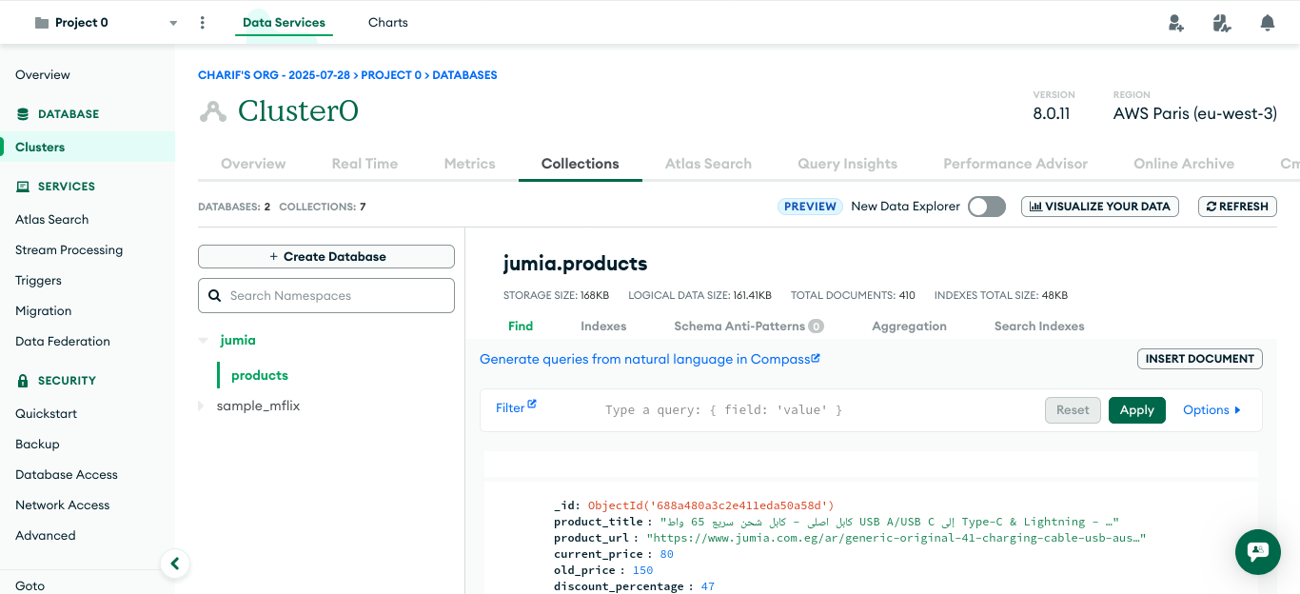Open the Metrics tab

470,164
